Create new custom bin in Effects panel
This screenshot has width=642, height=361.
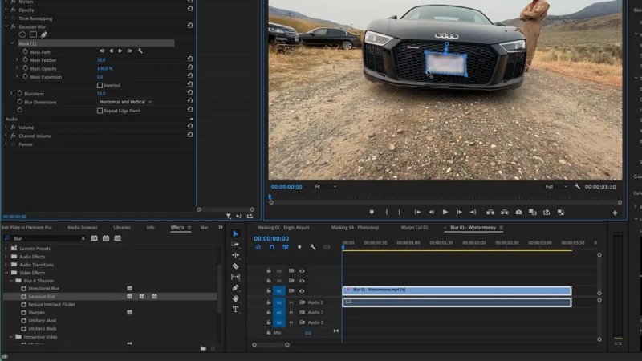[204, 348]
